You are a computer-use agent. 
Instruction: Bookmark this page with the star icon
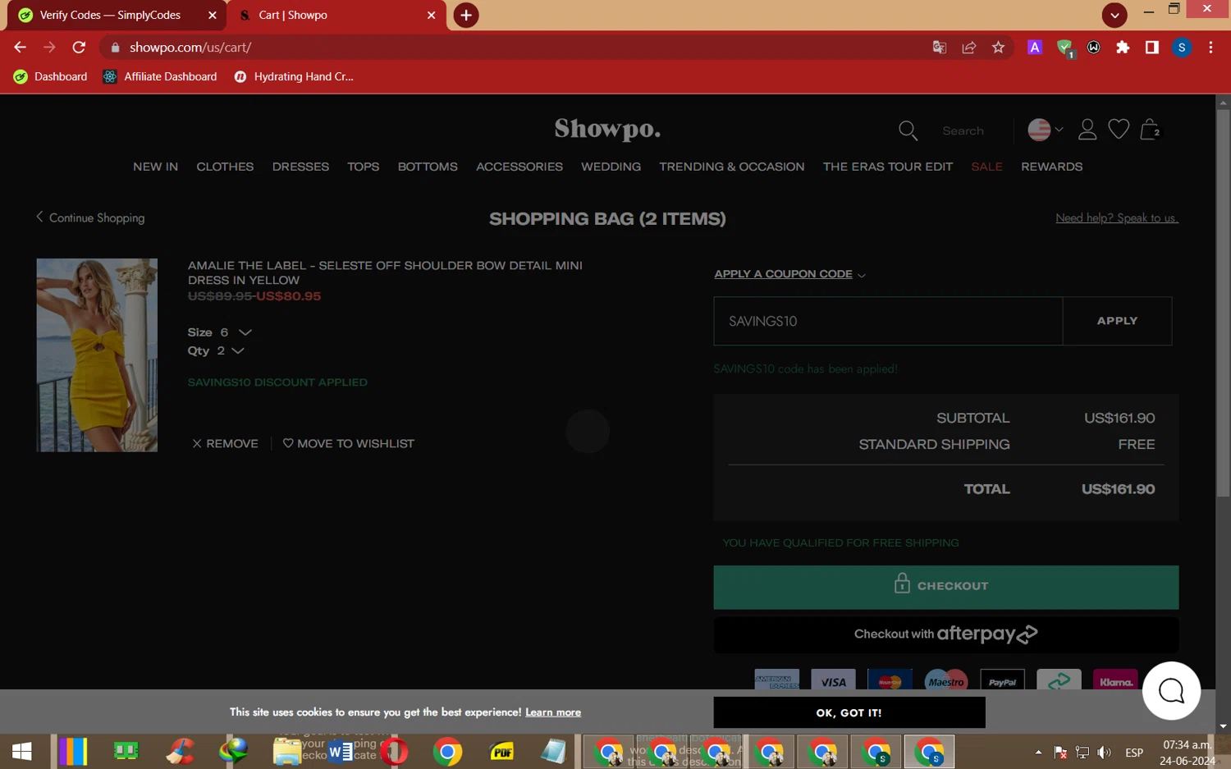click(x=998, y=48)
